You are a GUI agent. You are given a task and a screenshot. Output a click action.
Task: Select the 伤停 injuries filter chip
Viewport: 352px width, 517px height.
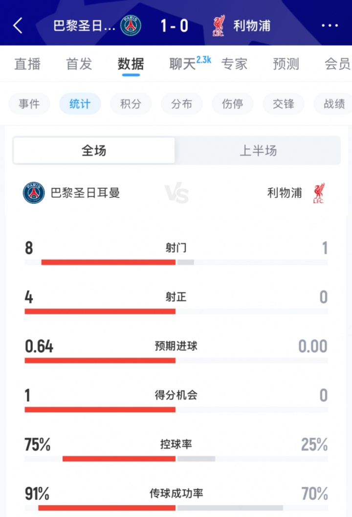coord(232,104)
